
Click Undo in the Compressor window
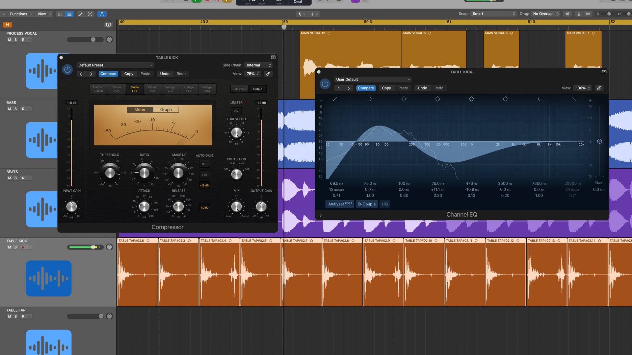pos(165,74)
